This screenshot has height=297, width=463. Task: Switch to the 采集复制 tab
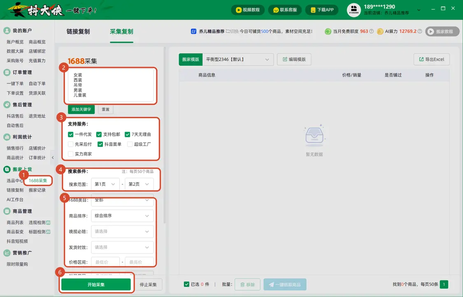121,32
